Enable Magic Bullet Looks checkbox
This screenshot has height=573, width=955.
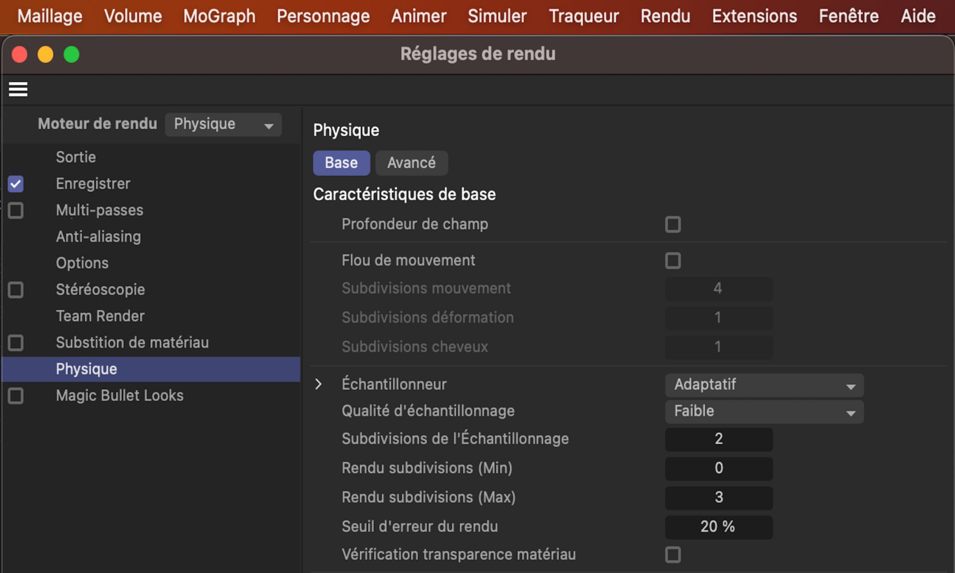point(16,396)
